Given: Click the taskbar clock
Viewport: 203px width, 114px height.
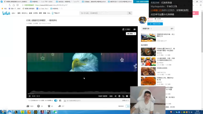Looking at the screenshot, I should click(x=198, y=112).
